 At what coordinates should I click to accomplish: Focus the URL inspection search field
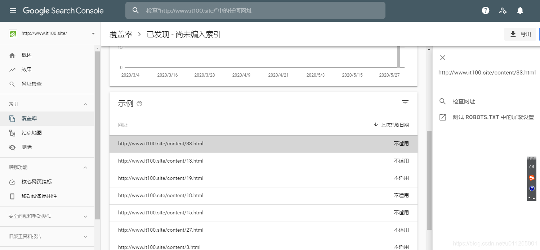pyautogui.click(x=255, y=10)
